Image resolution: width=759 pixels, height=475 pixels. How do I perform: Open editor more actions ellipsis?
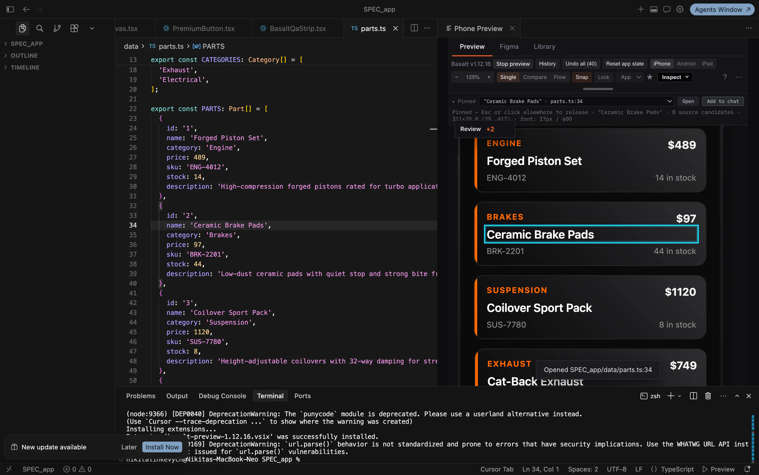pyautogui.click(x=427, y=28)
